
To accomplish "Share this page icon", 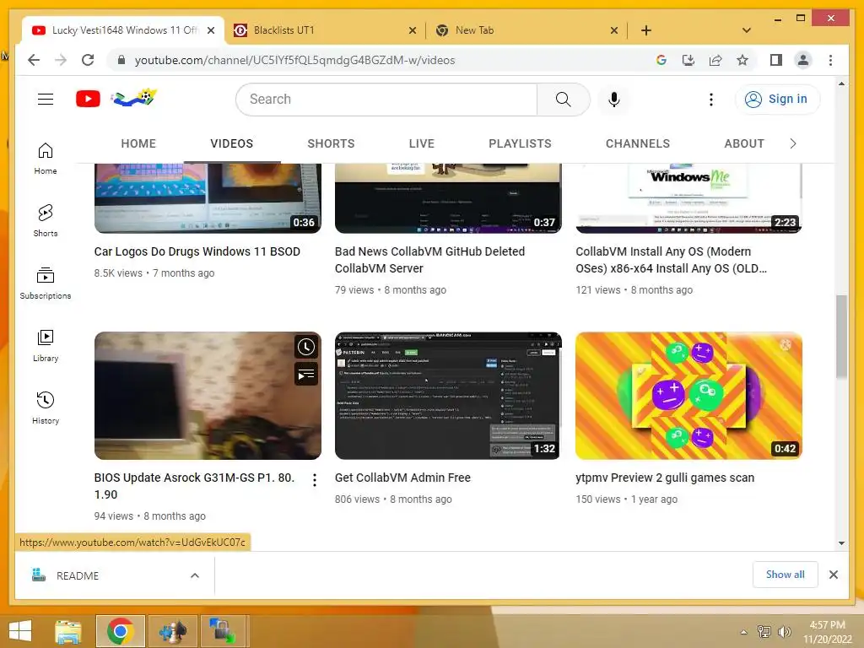I will (x=715, y=60).
